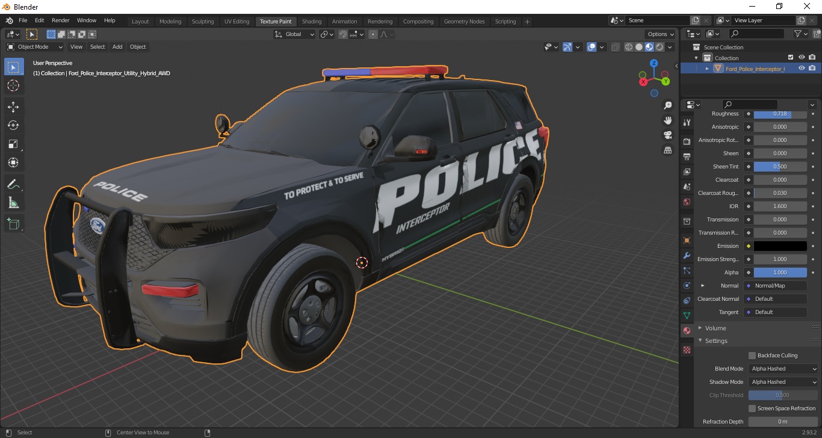Select the Add Cube tool

pos(13,224)
